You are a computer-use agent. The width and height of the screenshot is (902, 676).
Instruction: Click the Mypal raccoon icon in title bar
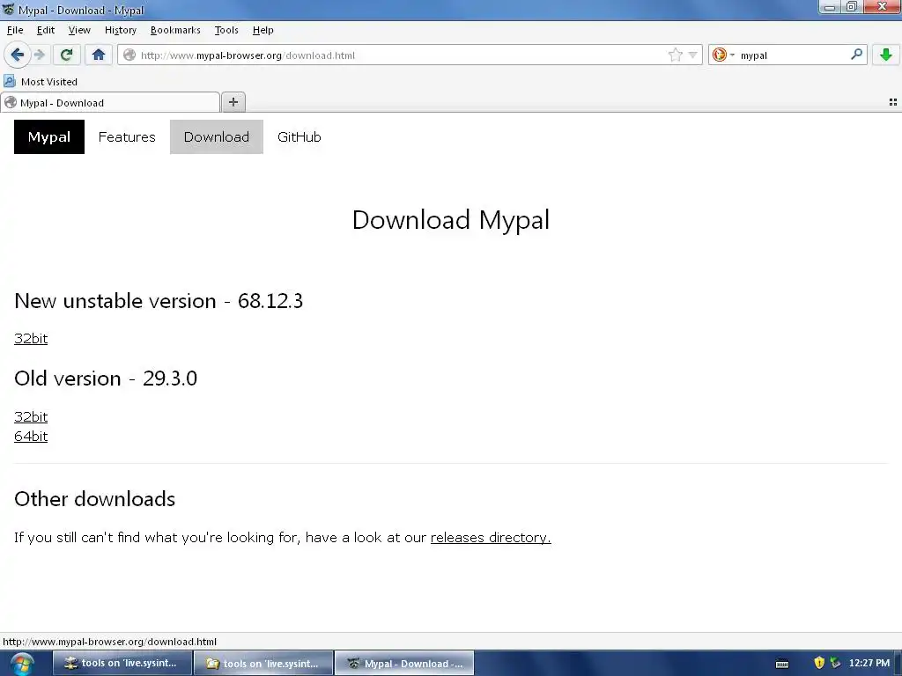coord(8,9)
